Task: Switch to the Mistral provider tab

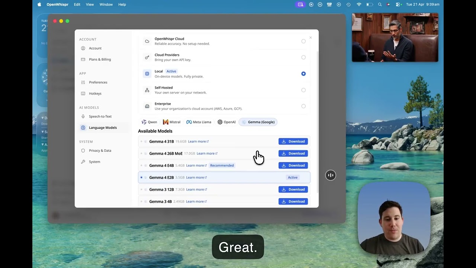Action: [x=171, y=122]
